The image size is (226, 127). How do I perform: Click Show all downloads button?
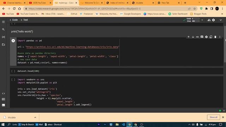coord(213,117)
